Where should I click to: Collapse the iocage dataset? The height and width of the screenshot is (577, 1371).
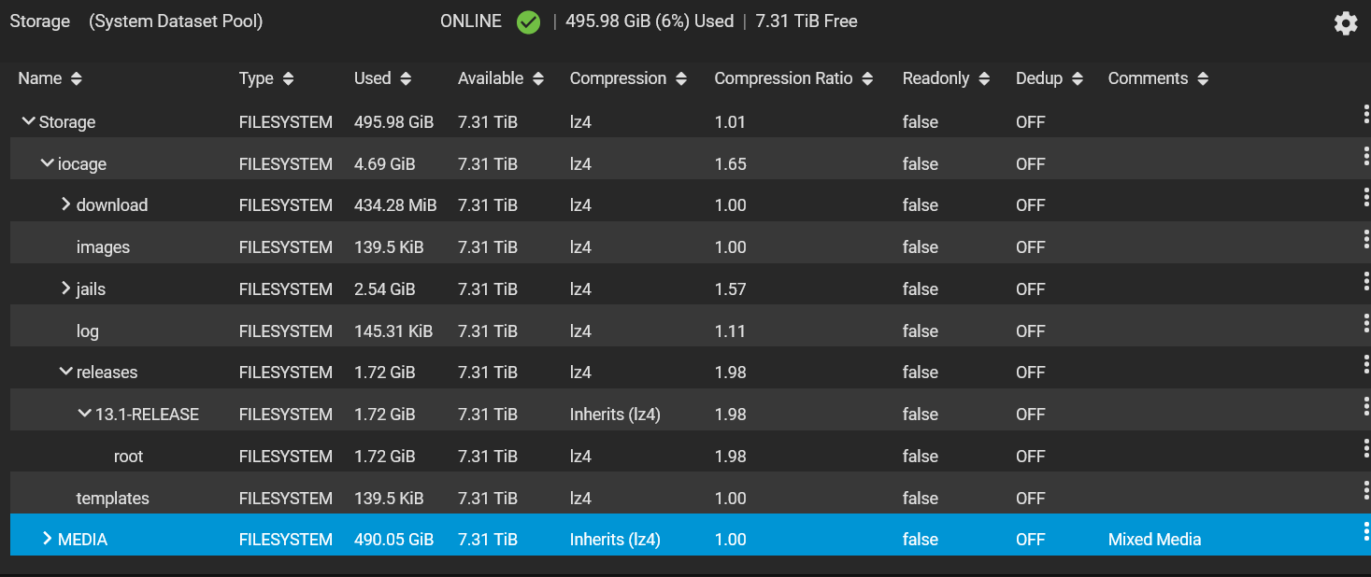pos(47,163)
